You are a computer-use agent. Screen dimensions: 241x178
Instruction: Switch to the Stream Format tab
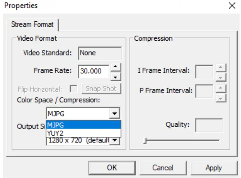click(x=32, y=25)
